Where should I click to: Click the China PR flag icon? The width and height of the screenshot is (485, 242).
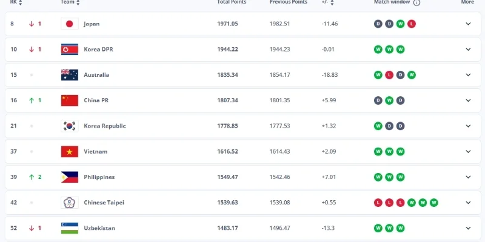pyautogui.click(x=69, y=100)
